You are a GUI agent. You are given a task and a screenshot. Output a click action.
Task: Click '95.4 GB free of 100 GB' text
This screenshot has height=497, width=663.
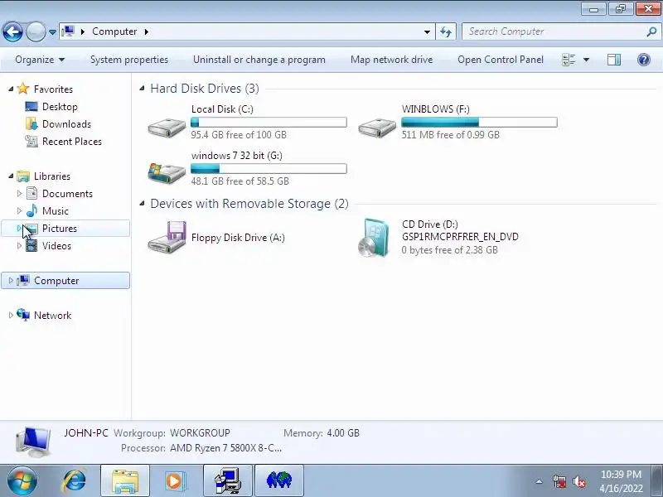(x=239, y=135)
